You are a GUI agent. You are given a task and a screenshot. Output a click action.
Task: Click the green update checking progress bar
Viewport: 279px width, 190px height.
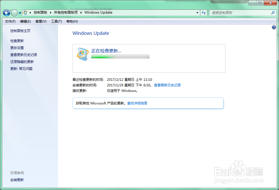pos(120,57)
